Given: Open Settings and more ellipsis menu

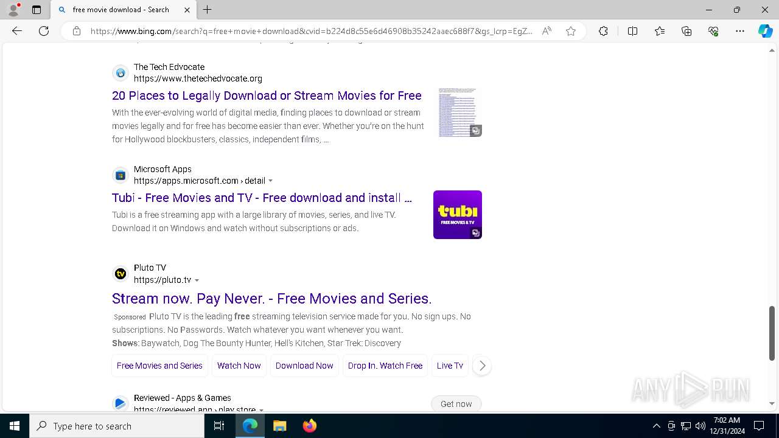Looking at the screenshot, I should (x=740, y=31).
